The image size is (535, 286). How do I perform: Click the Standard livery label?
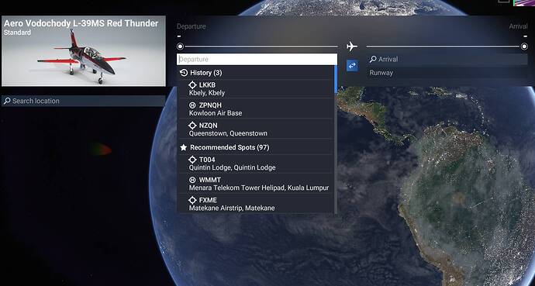coord(17,33)
